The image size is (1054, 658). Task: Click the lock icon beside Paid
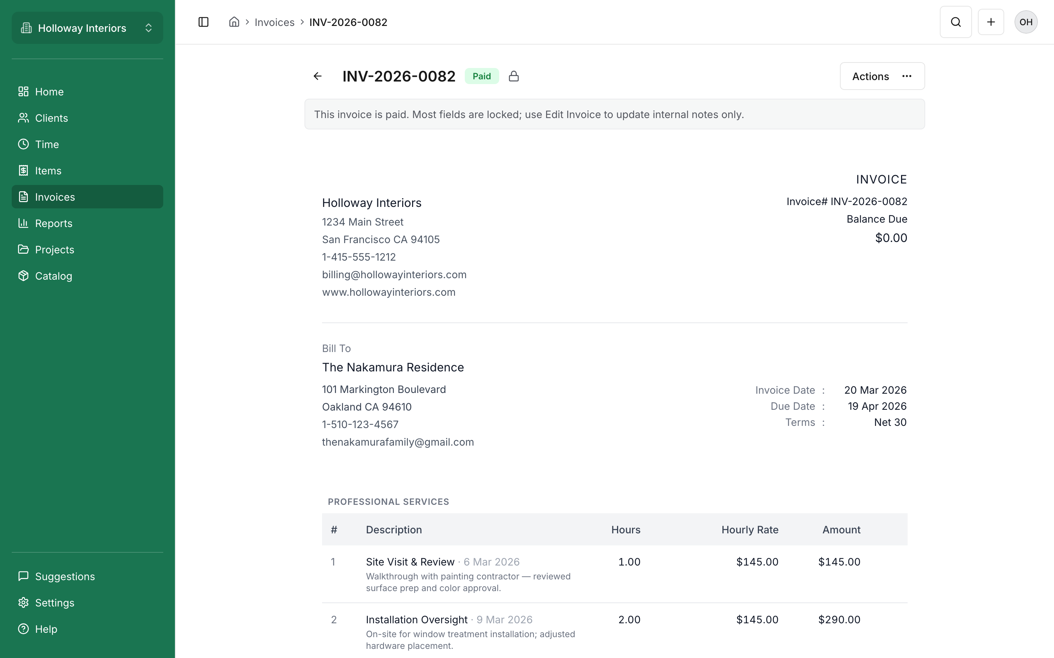click(514, 76)
